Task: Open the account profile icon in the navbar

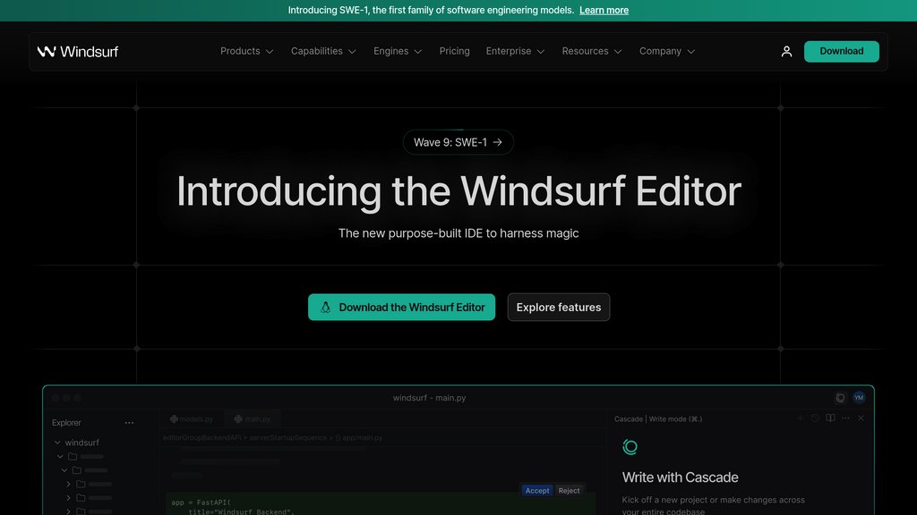Action: pyautogui.click(x=786, y=51)
